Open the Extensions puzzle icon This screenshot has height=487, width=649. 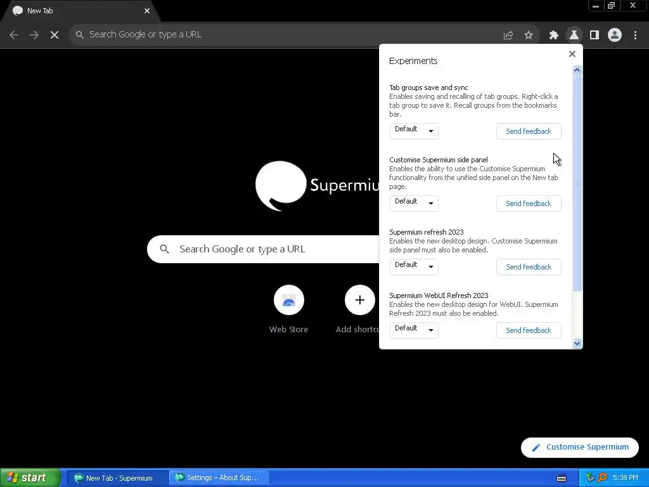(554, 36)
